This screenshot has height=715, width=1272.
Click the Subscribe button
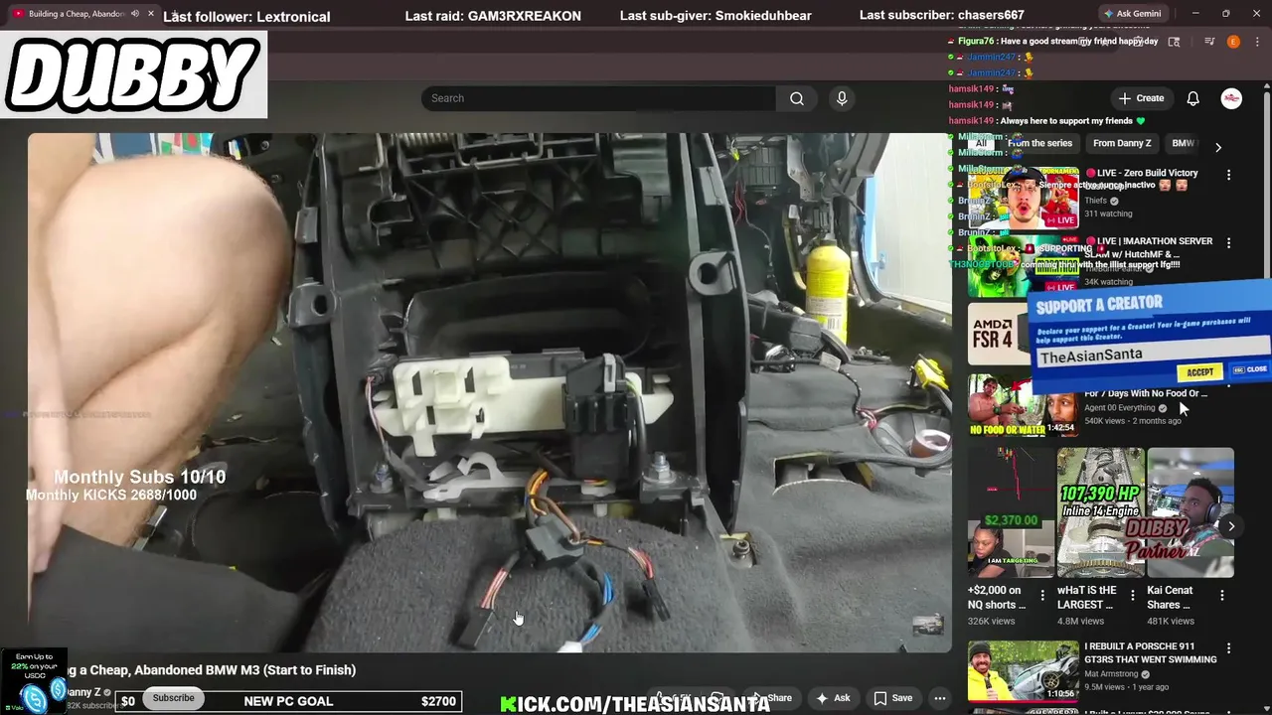pos(173,698)
